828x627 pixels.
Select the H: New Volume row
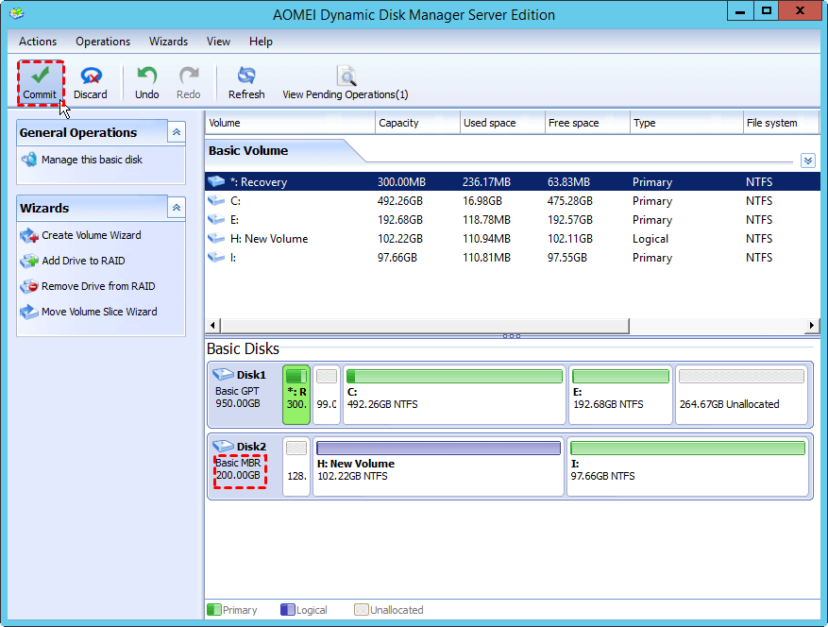tap(513, 239)
